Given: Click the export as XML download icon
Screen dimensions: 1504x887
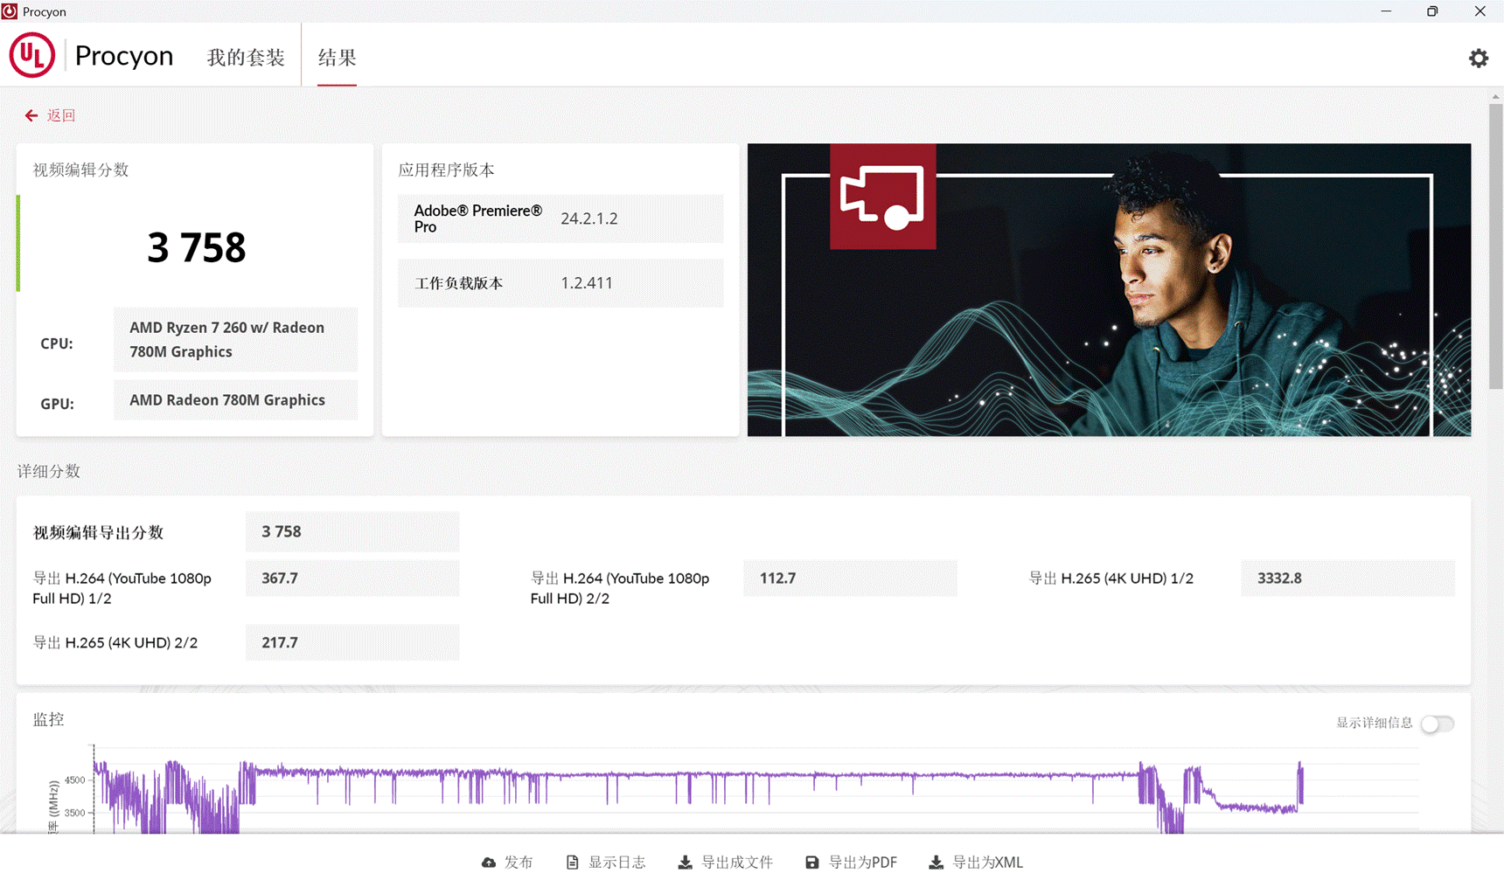Looking at the screenshot, I should pyautogui.click(x=936, y=863).
